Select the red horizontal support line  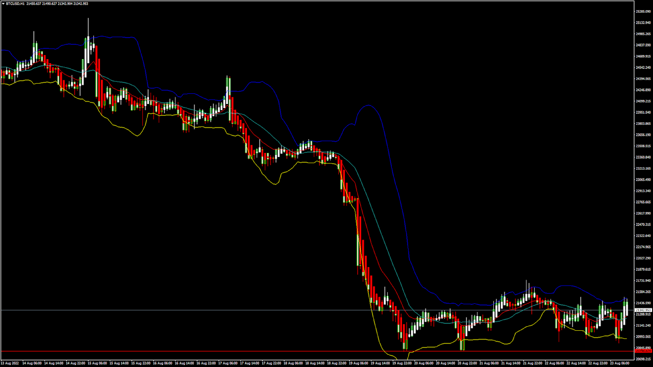[316, 351]
